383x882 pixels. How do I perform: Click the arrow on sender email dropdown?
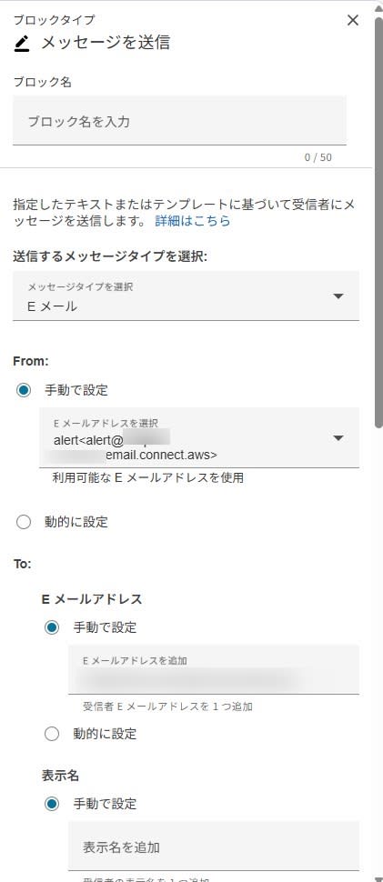(x=338, y=438)
